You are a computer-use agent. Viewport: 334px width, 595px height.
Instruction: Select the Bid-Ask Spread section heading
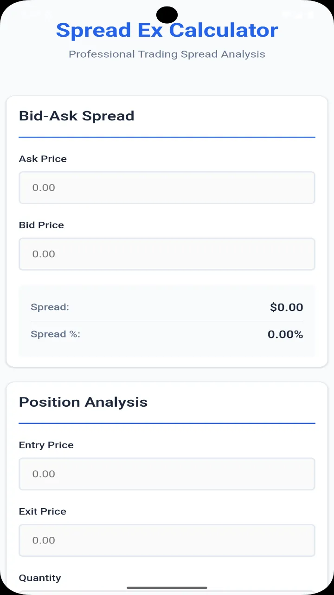coord(77,116)
